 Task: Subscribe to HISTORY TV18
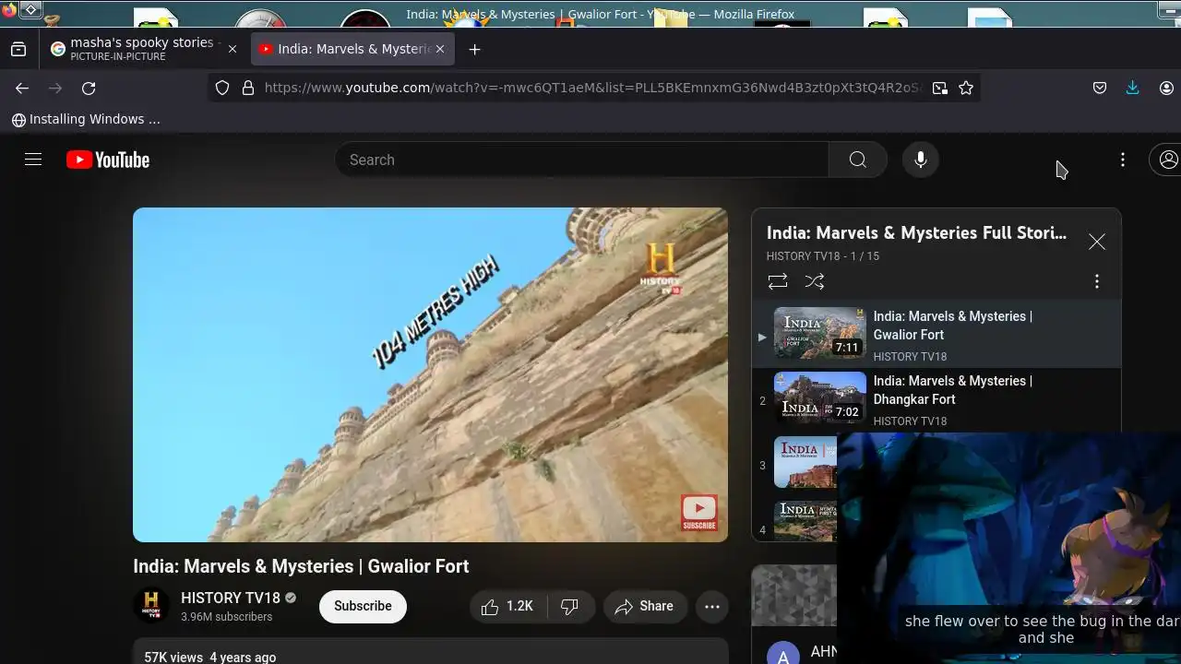click(363, 606)
